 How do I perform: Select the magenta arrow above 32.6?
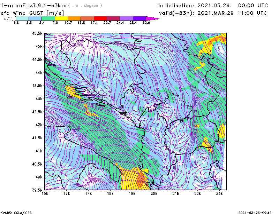point(152,18)
